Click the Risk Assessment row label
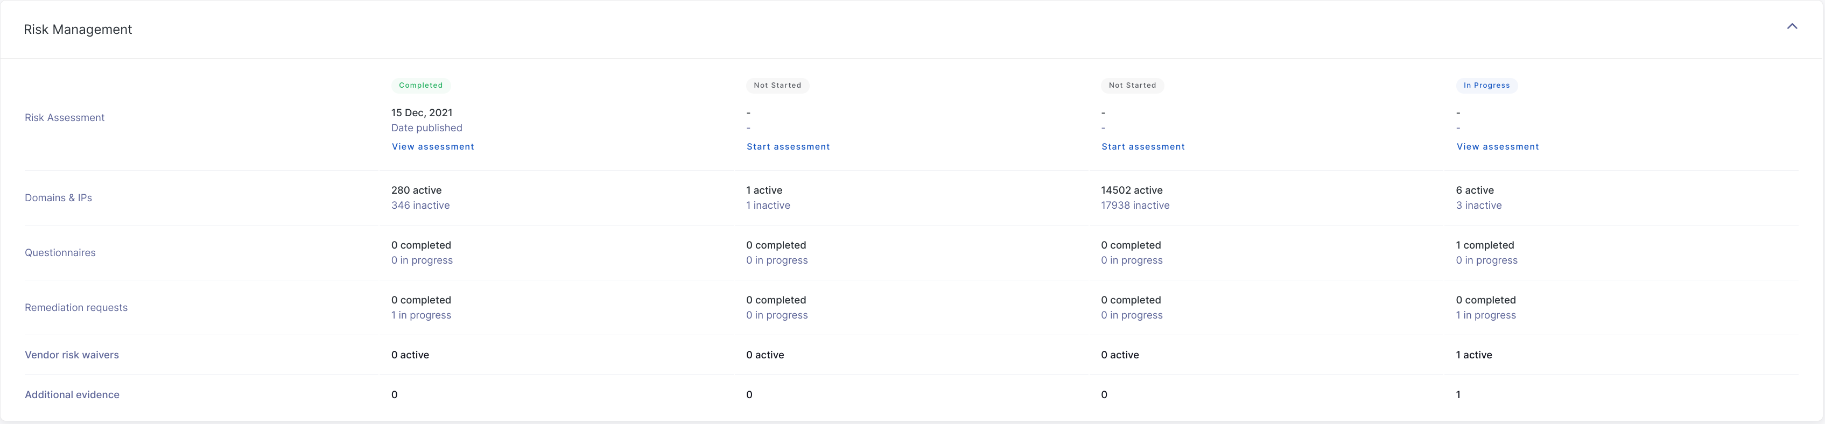The height and width of the screenshot is (424, 1825). [65, 117]
